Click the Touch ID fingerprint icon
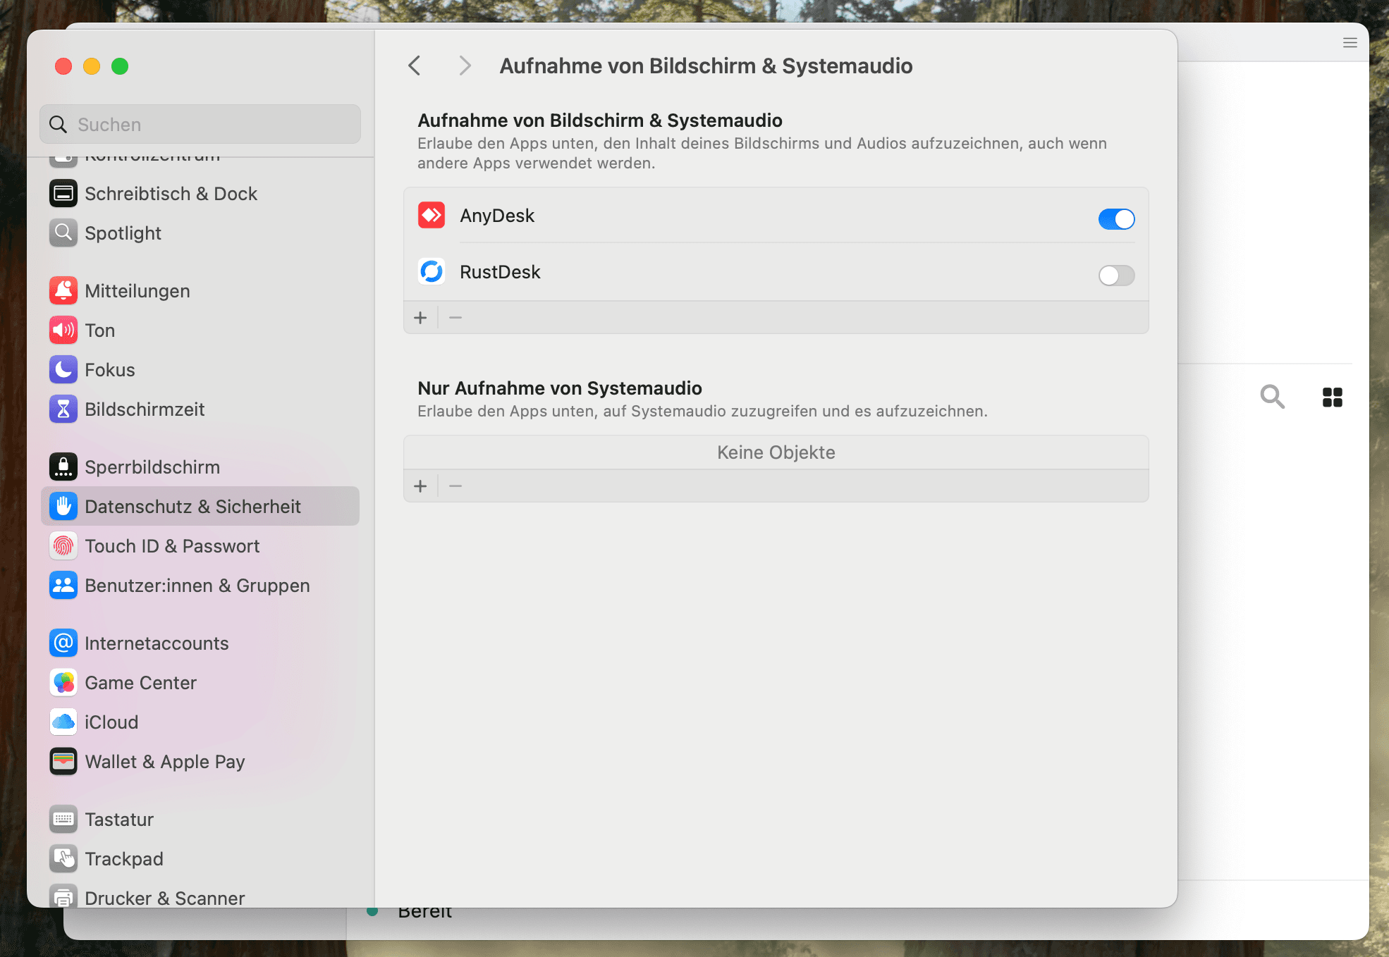Viewport: 1389px width, 957px height. (x=63, y=545)
